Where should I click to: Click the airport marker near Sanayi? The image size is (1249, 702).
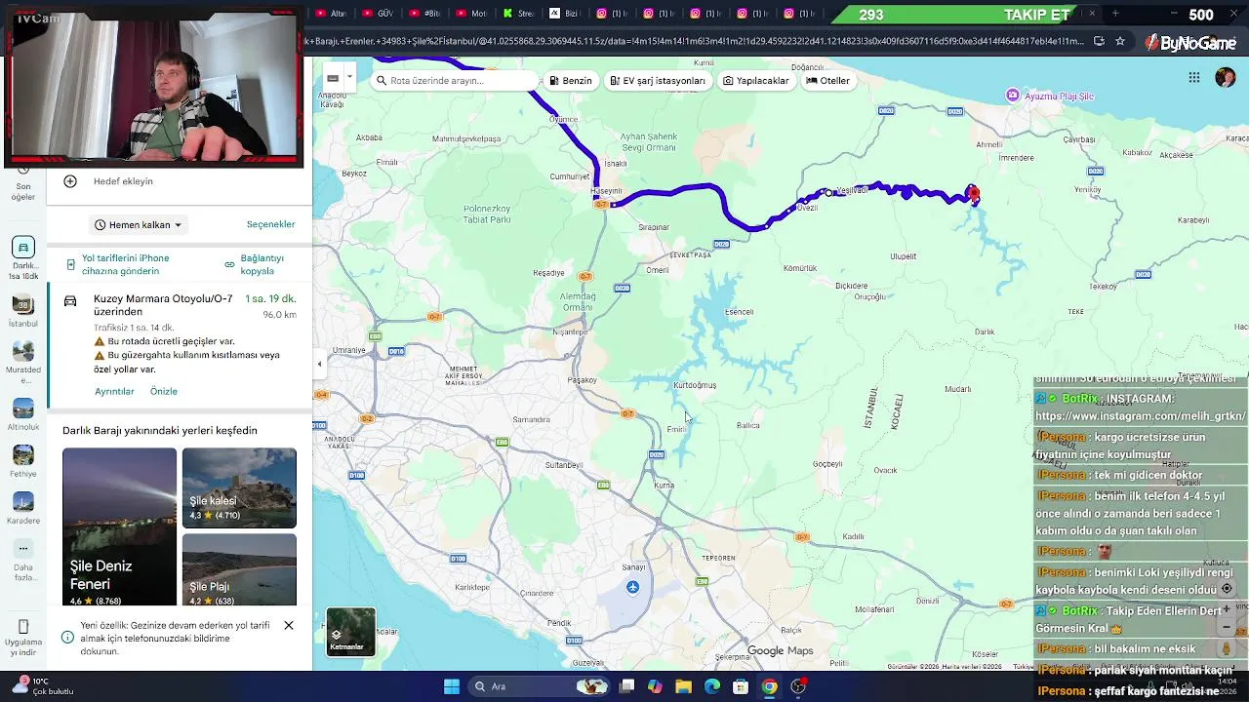coord(633,587)
